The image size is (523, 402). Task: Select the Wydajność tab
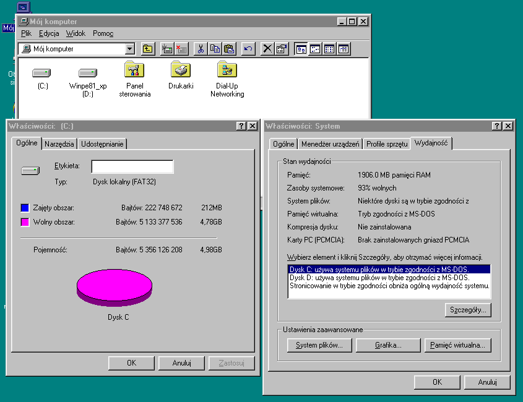click(431, 143)
